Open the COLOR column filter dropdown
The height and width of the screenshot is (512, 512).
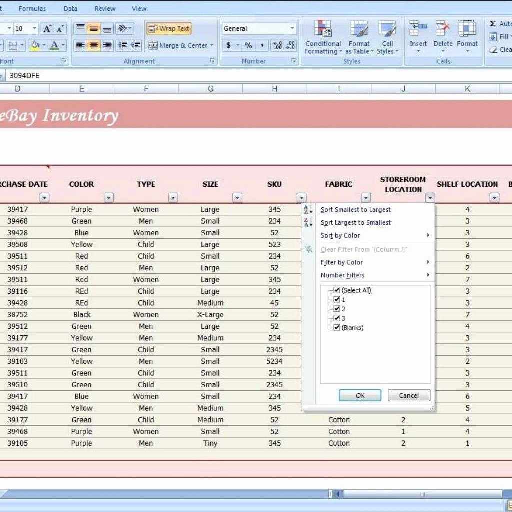108,198
